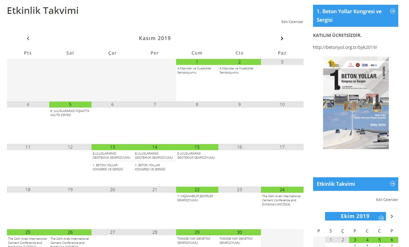Advance sidebar mini calendar to next month

(x=392, y=216)
